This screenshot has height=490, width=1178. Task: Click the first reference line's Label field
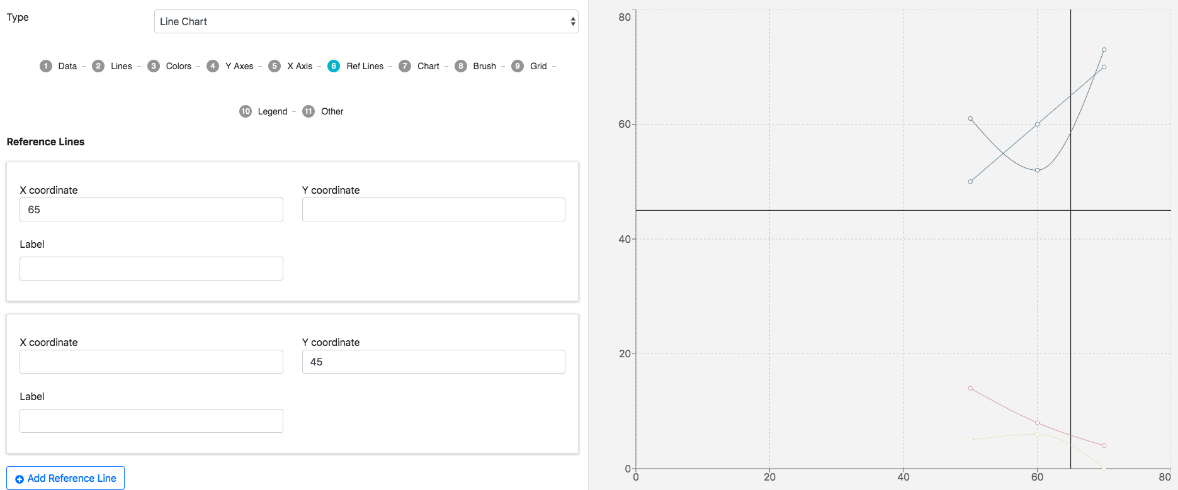point(151,269)
